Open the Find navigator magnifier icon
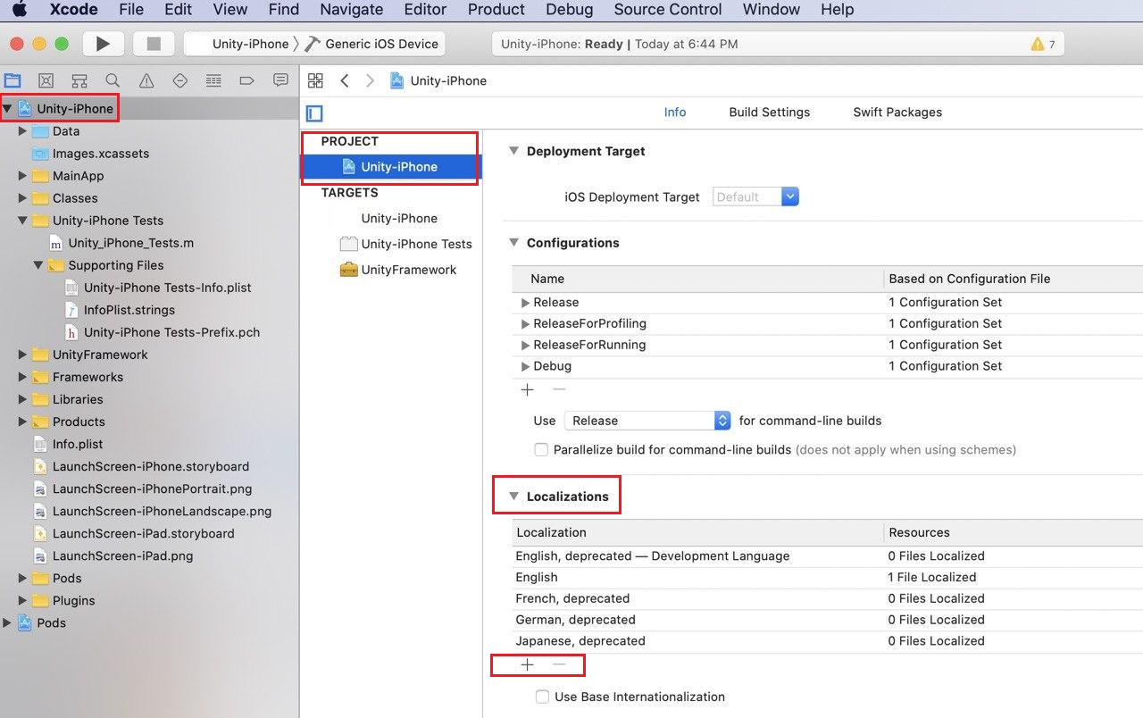The height and width of the screenshot is (718, 1143). [113, 80]
